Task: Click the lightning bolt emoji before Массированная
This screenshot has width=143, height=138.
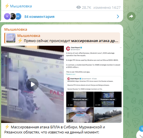Action: point(7,127)
